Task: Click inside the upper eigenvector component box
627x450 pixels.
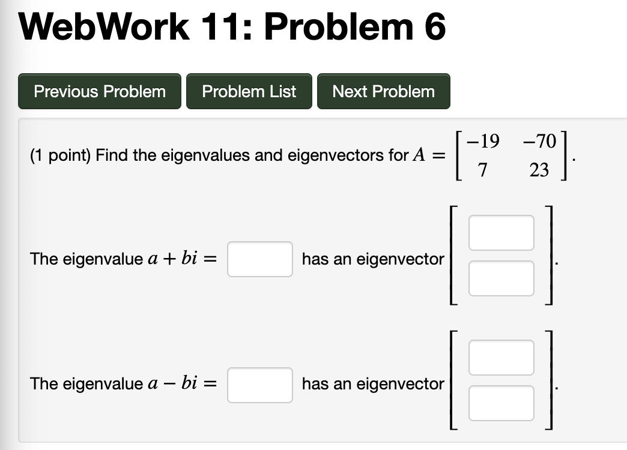Action: coord(501,233)
